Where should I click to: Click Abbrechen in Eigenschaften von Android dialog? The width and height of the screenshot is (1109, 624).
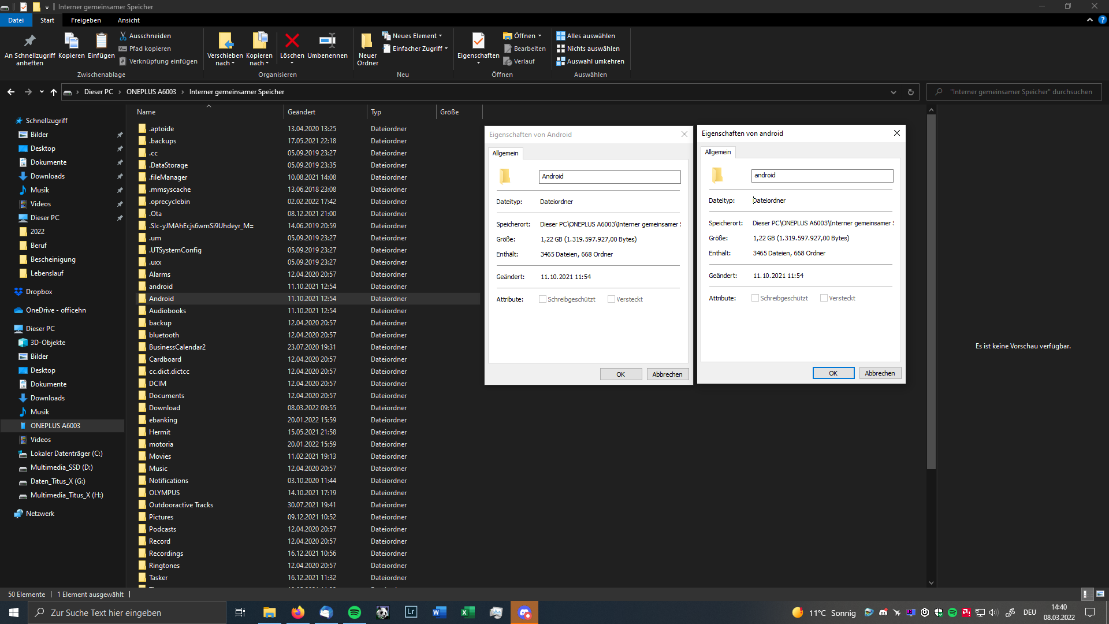(667, 374)
